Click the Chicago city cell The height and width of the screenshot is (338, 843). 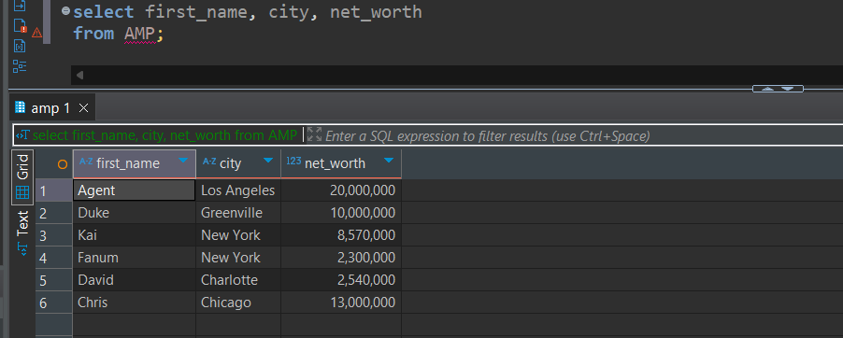[x=238, y=303]
